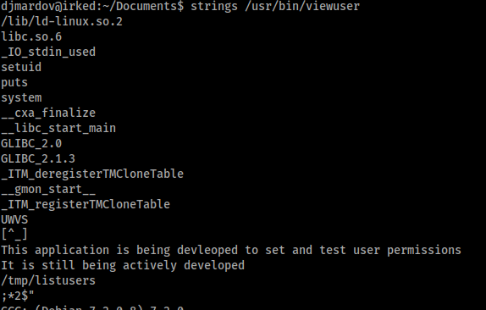The width and height of the screenshot is (486, 310).
Task: Click the _ITM_registerTMCloneTable line
Action: [x=86, y=204]
